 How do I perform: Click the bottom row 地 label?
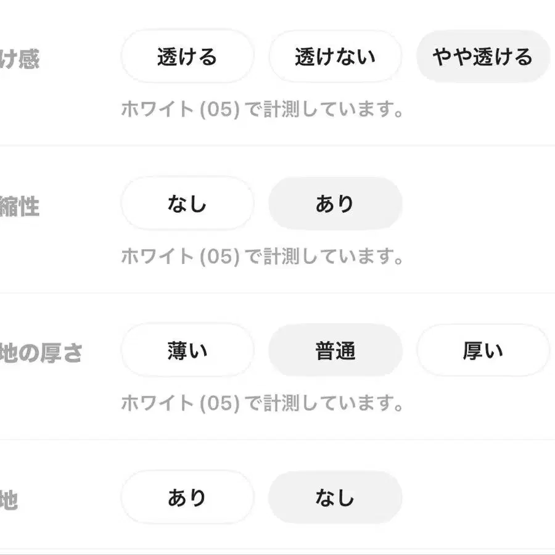[x=9, y=500]
